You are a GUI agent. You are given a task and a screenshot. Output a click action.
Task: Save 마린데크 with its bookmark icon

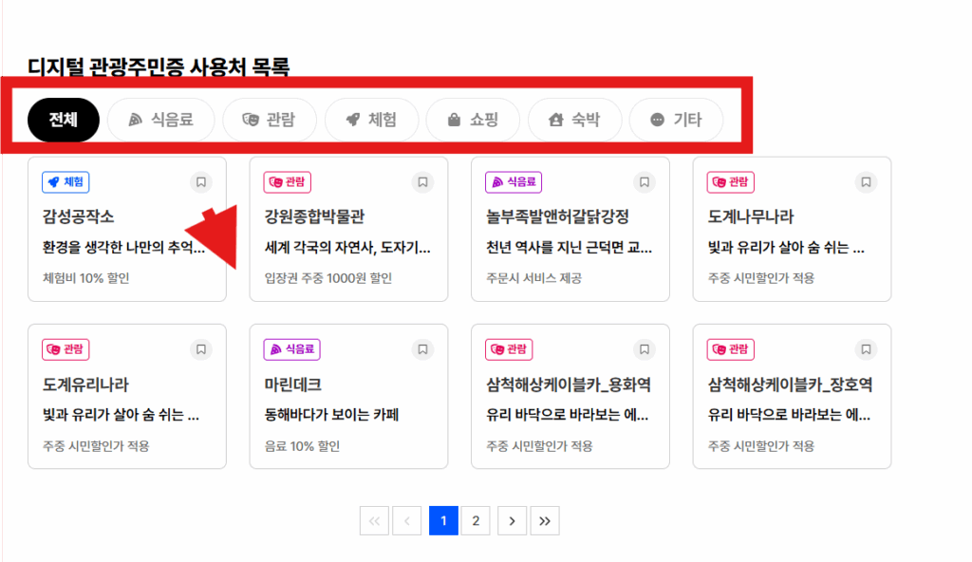pyautogui.click(x=422, y=350)
